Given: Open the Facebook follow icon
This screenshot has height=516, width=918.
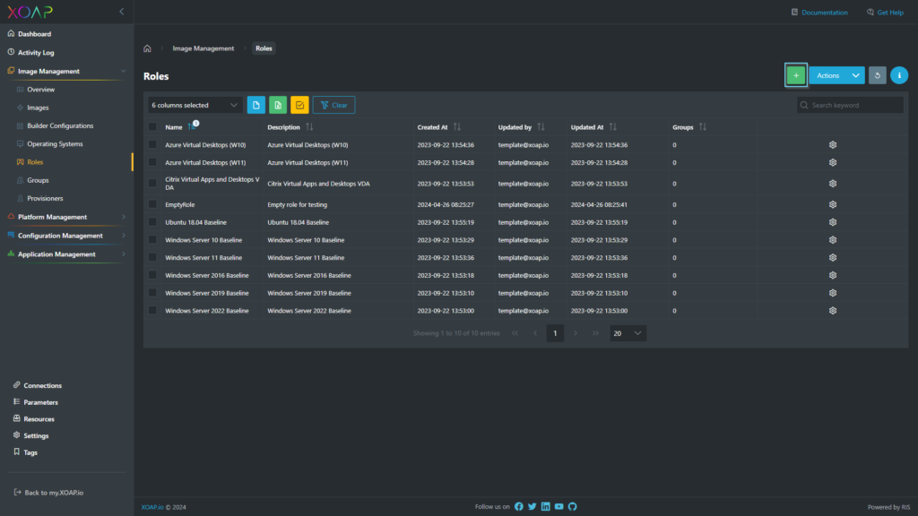Looking at the screenshot, I should tap(519, 507).
